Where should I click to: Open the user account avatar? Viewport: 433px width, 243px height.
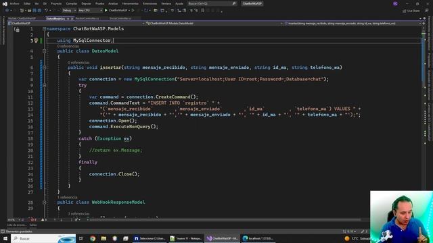click(x=395, y=3)
